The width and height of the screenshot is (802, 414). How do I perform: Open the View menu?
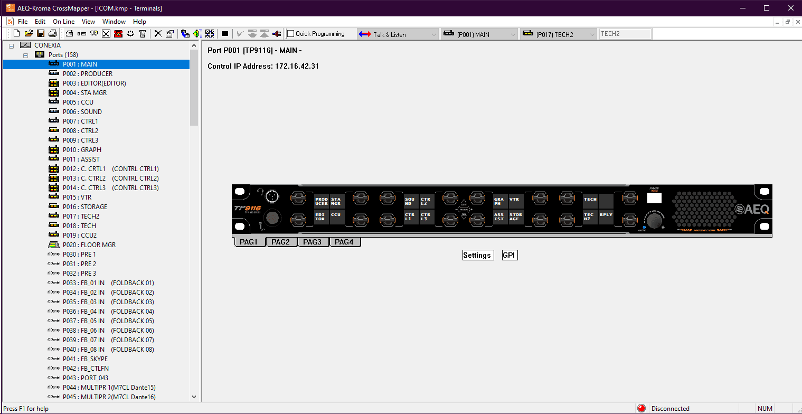pyautogui.click(x=88, y=22)
